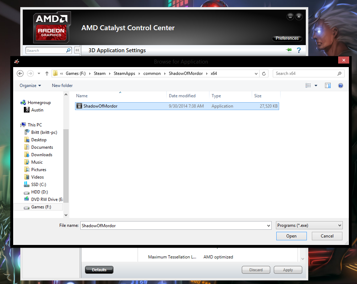Screen dimensions: 357x284
Task: Refresh the x64 folder listing
Action: (x=264, y=73)
